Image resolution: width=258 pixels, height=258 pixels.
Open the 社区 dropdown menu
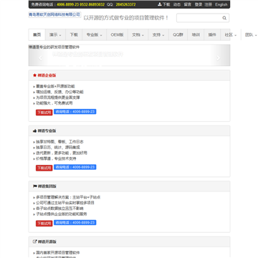231,35
